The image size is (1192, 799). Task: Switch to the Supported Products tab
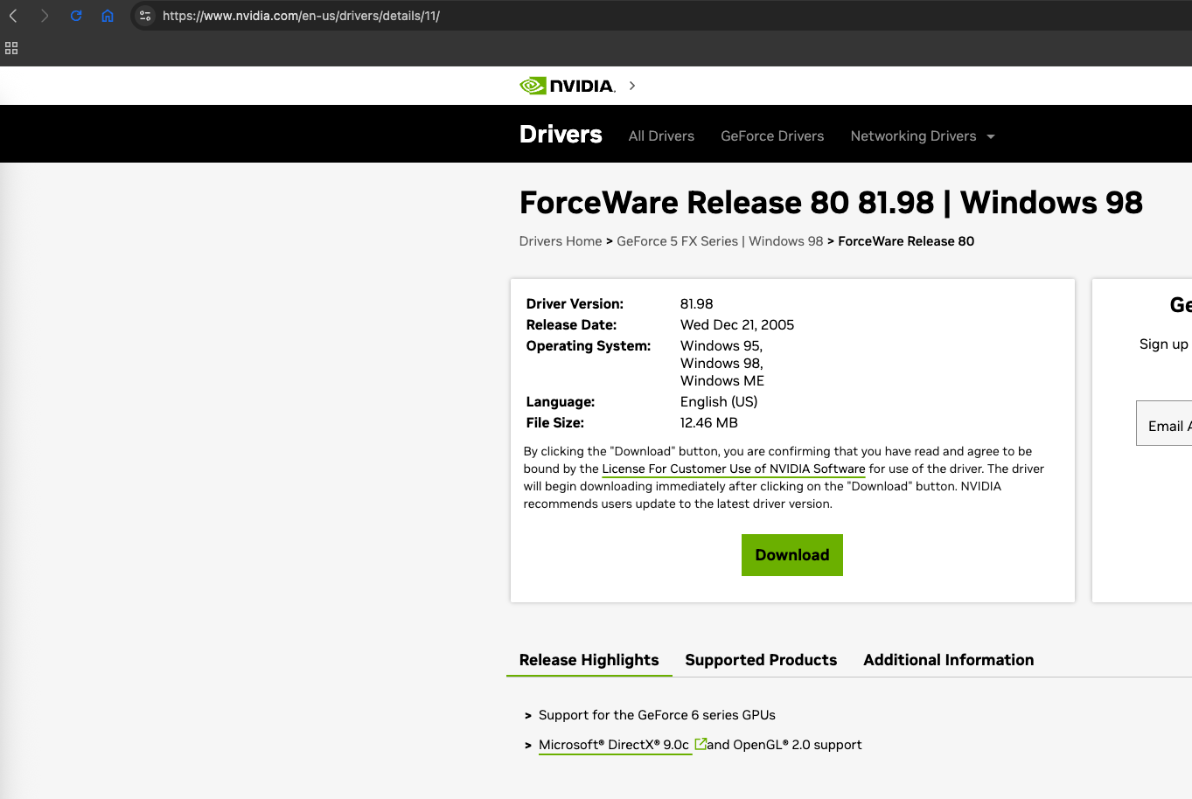tap(761, 660)
